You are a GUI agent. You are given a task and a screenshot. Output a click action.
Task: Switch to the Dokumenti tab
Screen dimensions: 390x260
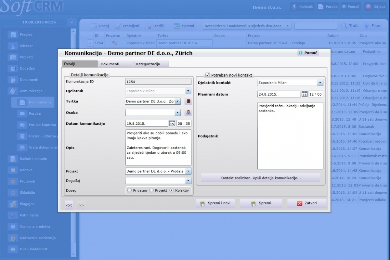tap(116, 64)
